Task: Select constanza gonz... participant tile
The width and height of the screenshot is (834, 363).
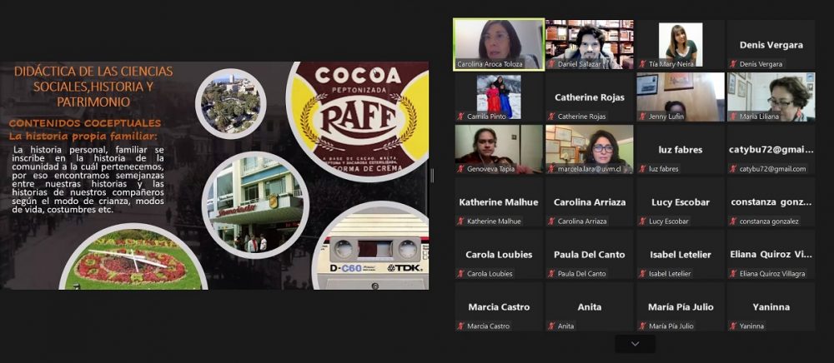Action: [771, 202]
